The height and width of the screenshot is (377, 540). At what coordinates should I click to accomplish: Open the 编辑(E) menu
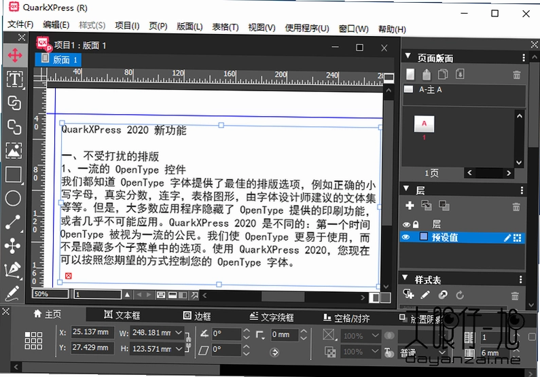click(x=56, y=24)
